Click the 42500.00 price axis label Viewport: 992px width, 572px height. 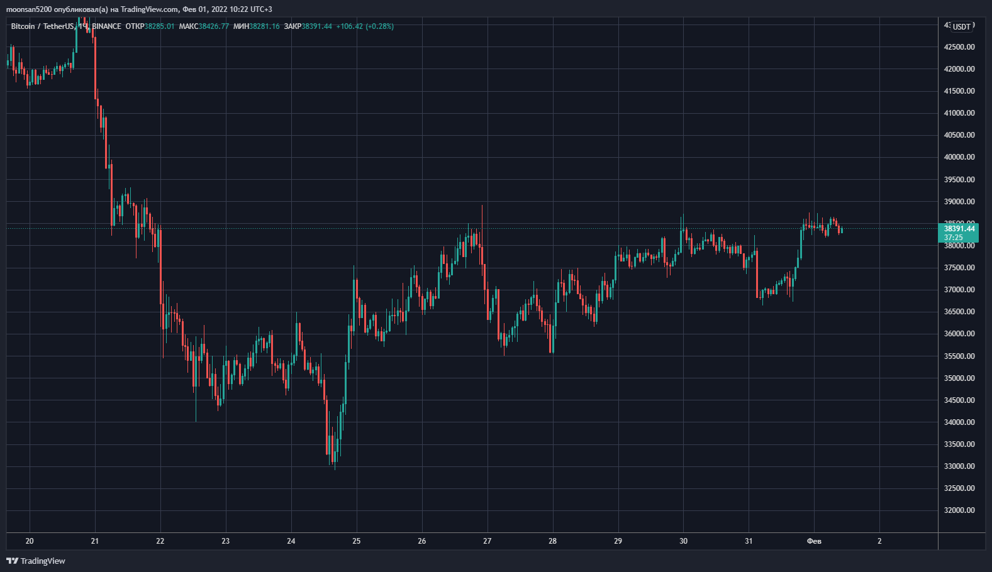pyautogui.click(x=959, y=47)
